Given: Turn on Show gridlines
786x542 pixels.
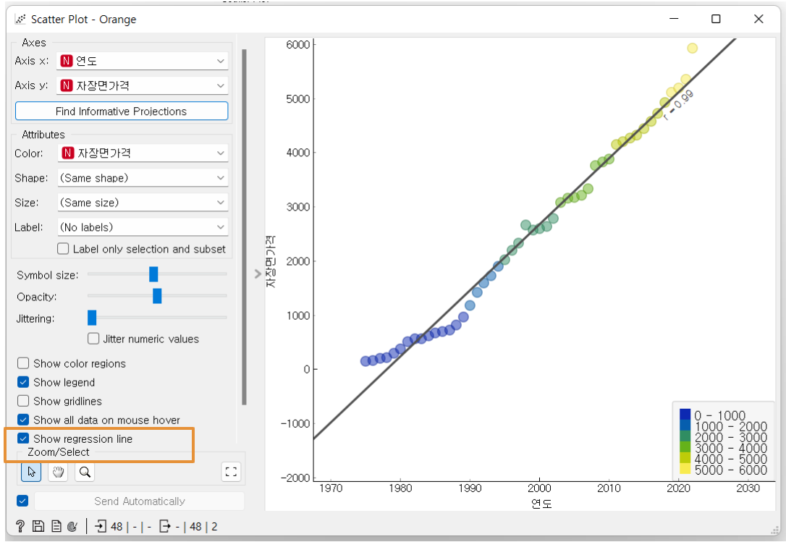Looking at the screenshot, I should (x=23, y=401).
